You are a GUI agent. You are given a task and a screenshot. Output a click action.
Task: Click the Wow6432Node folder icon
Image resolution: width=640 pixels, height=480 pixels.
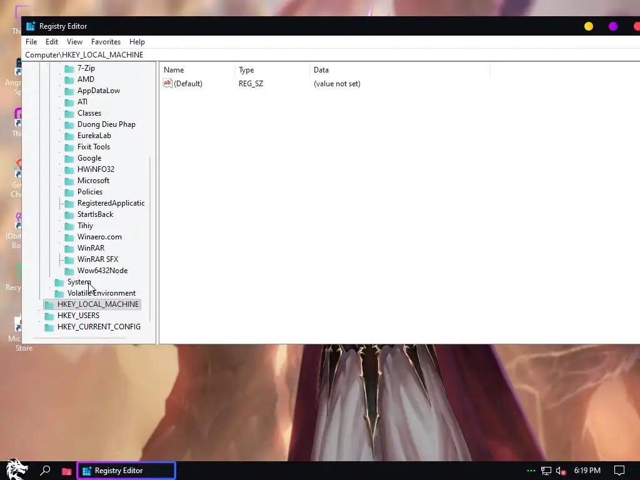(x=69, y=271)
